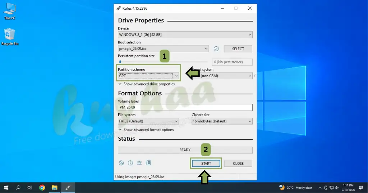Expand Show advanced format options
368x193 pixels.
pos(146,130)
